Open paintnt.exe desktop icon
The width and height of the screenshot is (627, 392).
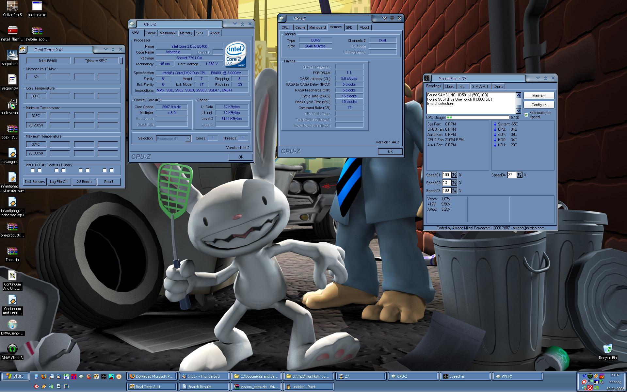37,9
